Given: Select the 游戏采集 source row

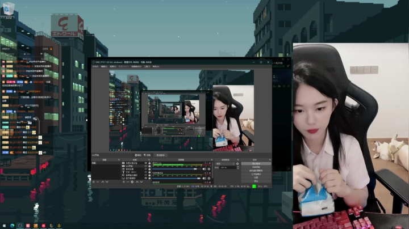Looking at the screenshot, I should (136, 169).
